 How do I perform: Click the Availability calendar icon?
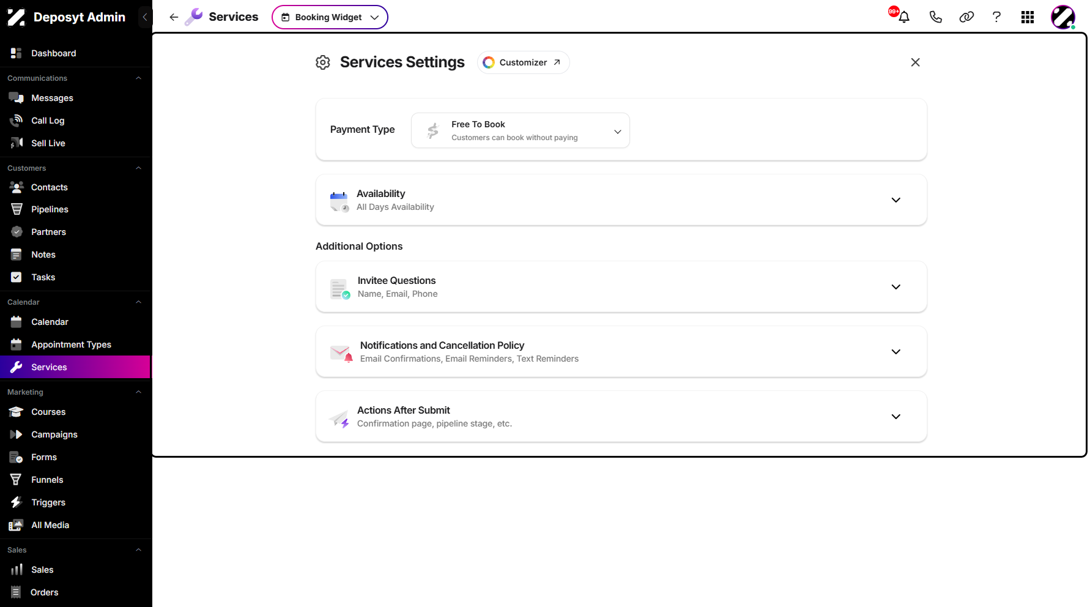click(339, 201)
